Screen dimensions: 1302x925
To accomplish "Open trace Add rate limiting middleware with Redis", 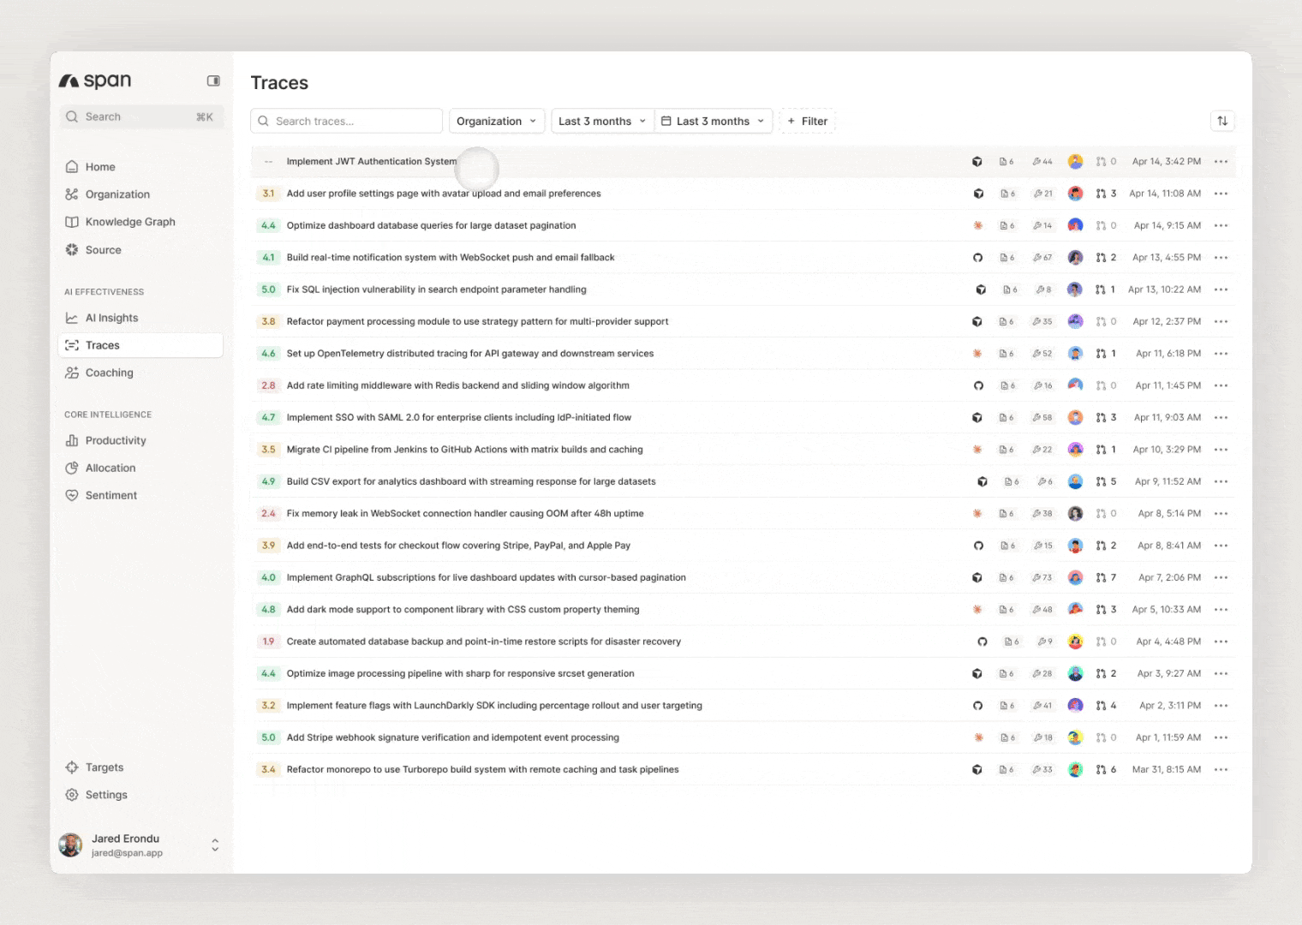I will pos(458,385).
